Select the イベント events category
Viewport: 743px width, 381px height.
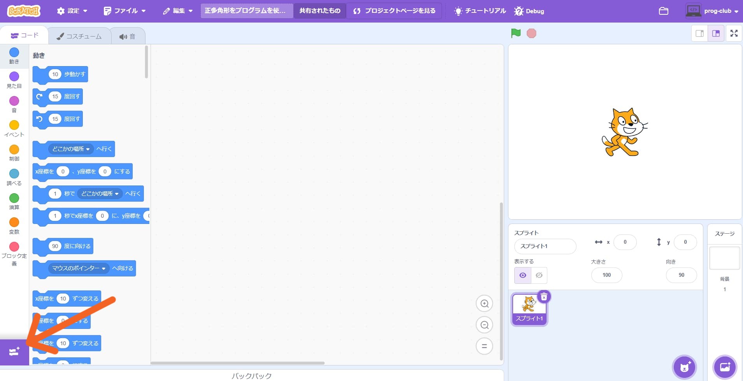pyautogui.click(x=14, y=129)
